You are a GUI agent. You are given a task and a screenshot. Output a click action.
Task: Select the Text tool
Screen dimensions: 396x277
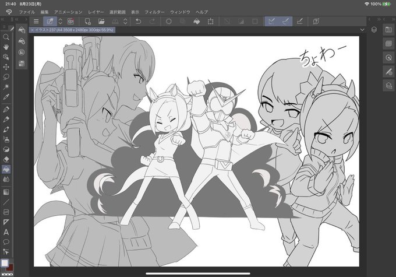pyautogui.click(x=6, y=232)
